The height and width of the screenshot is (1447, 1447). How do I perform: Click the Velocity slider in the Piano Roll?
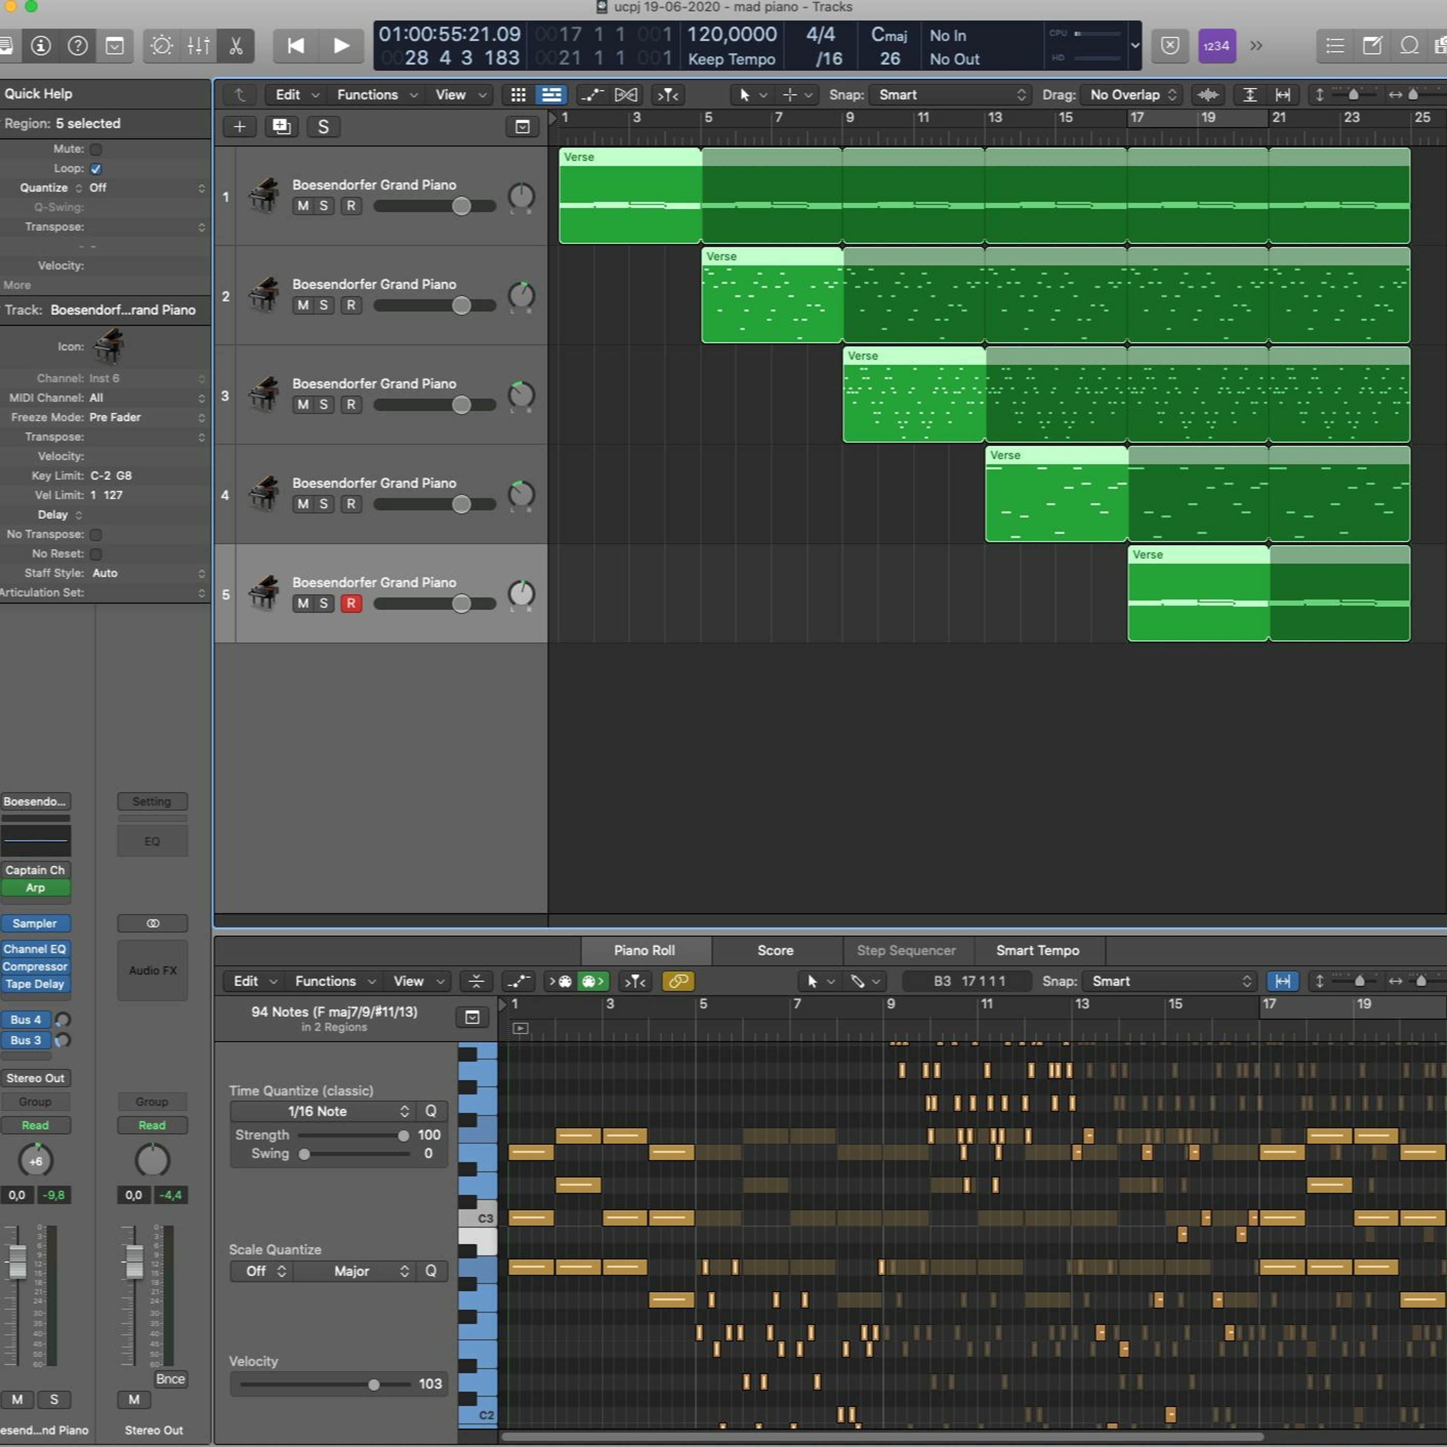[x=373, y=1384]
